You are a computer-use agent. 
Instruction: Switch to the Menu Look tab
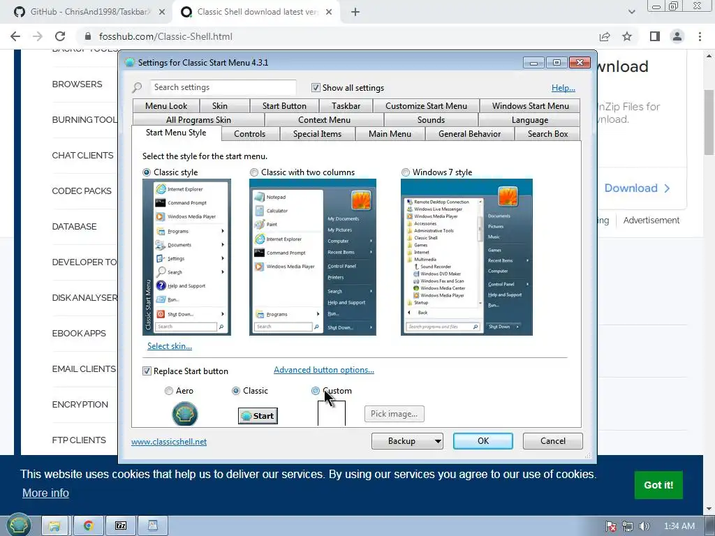pyautogui.click(x=166, y=106)
